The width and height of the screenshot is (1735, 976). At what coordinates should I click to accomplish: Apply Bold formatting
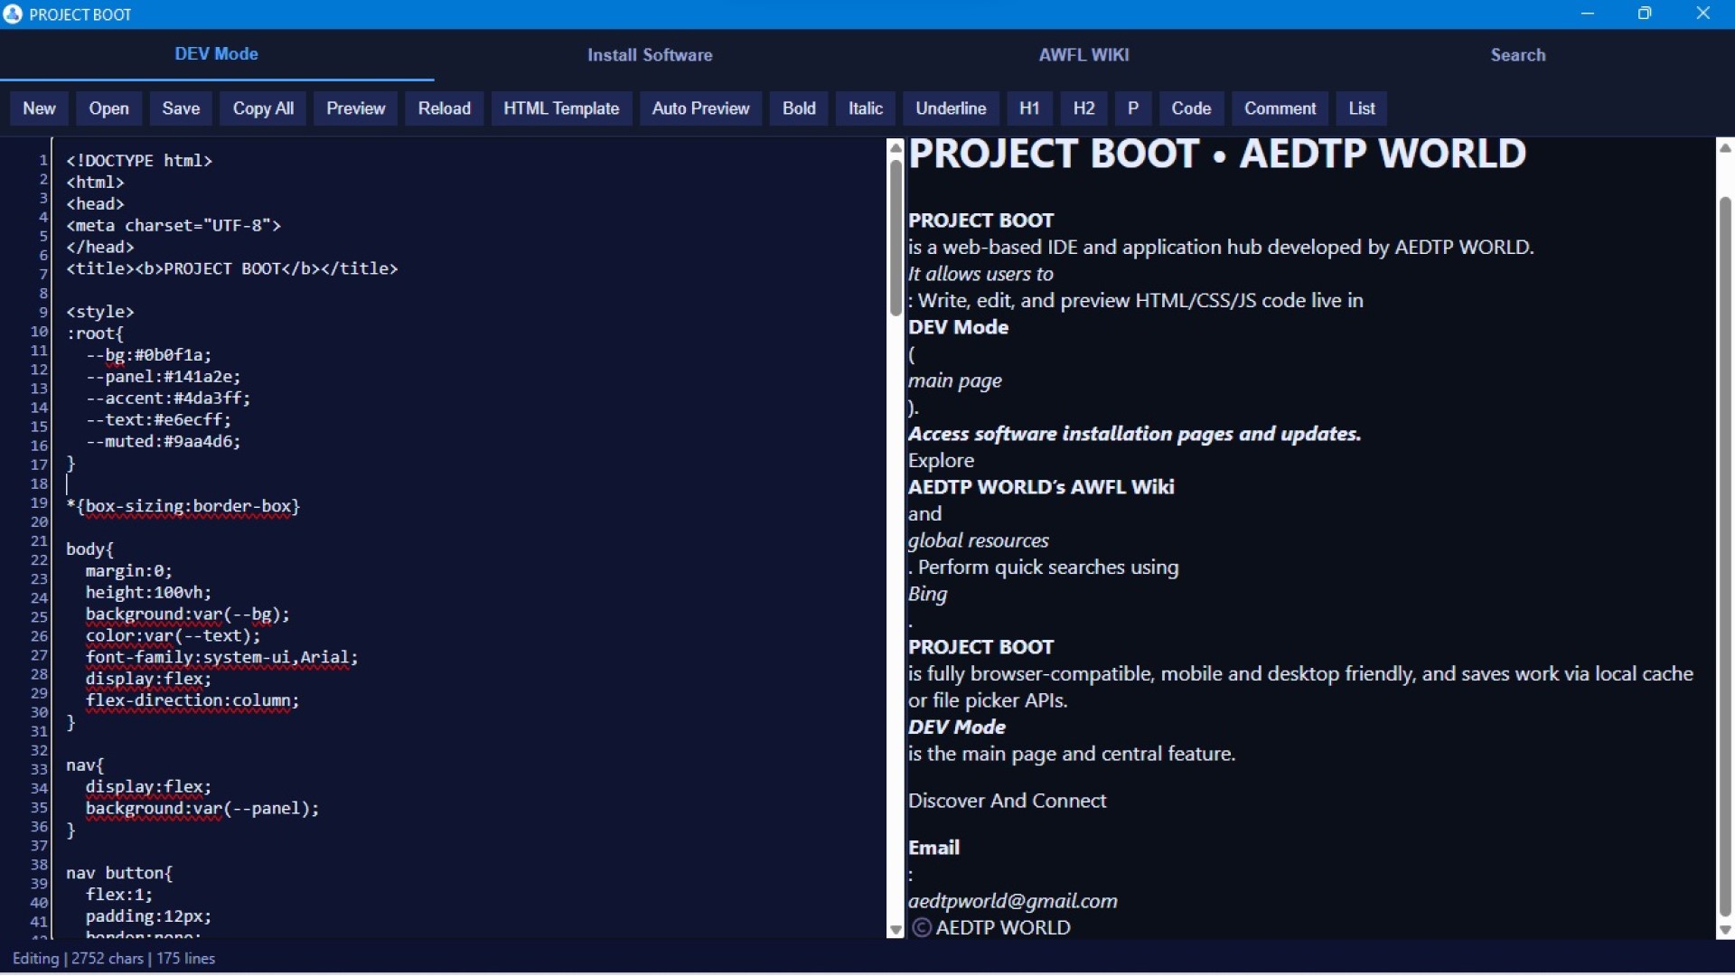(799, 108)
